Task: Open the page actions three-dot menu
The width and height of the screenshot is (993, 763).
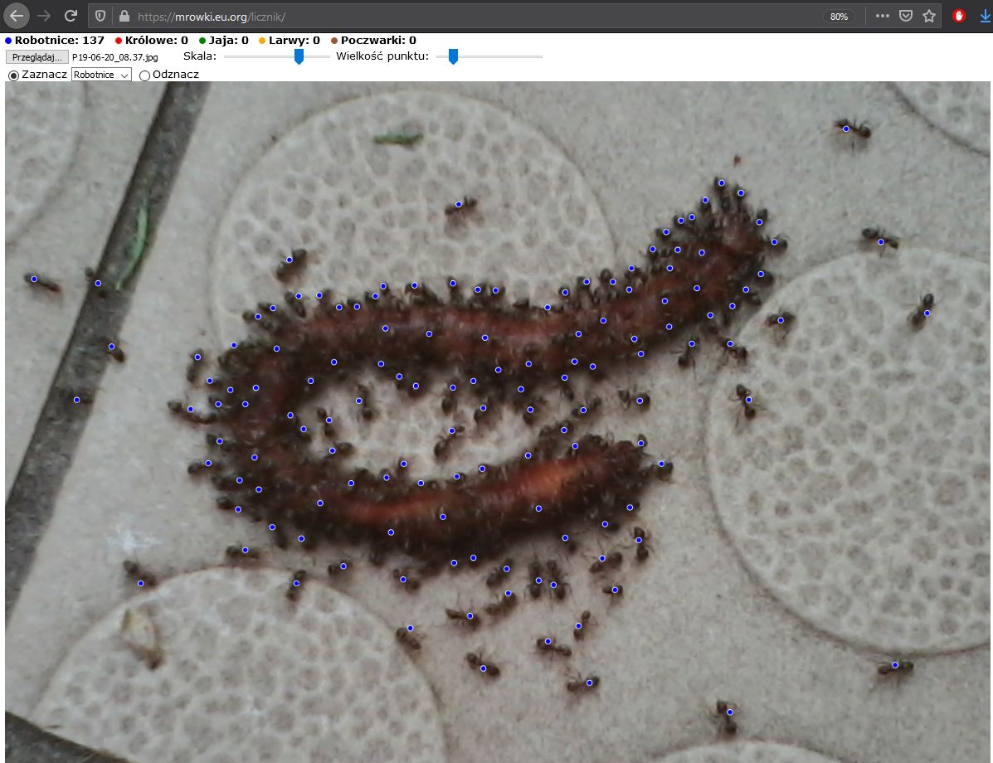Action: [883, 16]
